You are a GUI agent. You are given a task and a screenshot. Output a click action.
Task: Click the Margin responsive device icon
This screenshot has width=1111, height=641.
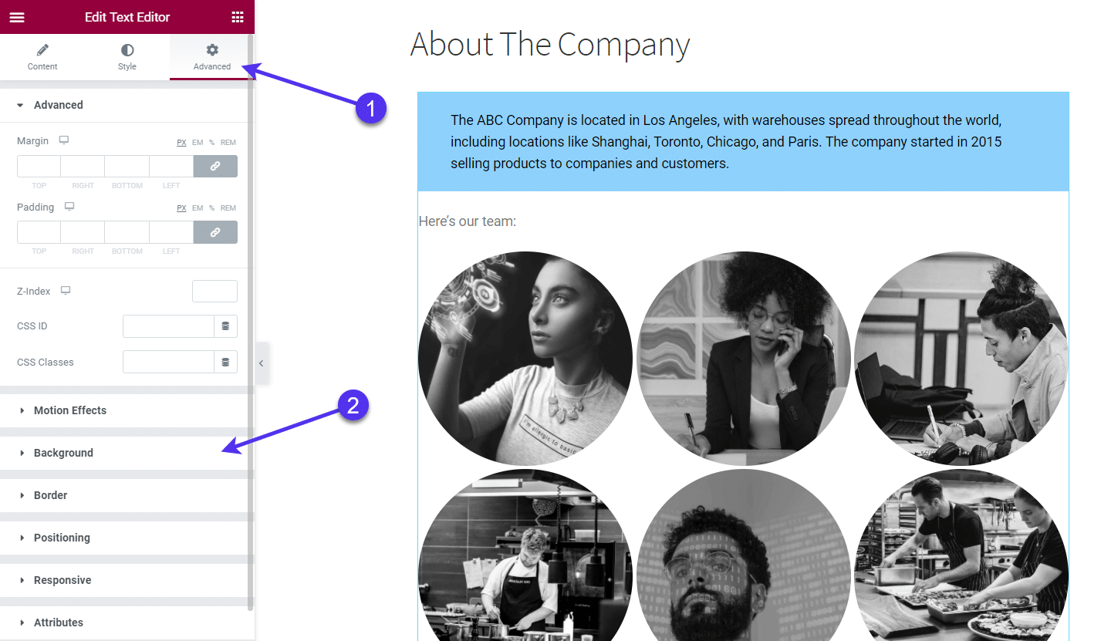64,141
